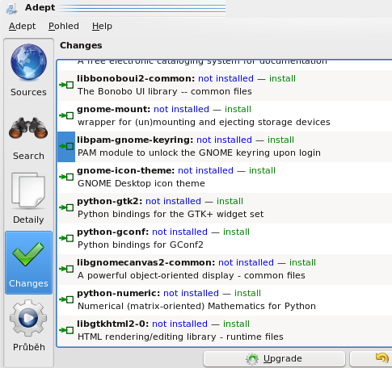Click 'install' action of python-gtk2
This screenshot has height=368, width=392.
tap(230, 201)
